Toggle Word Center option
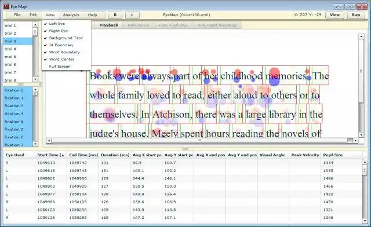The width and height of the screenshot is (371, 227). point(66,59)
